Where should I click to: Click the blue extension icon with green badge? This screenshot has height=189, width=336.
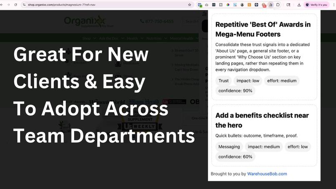pyautogui.click(x=200, y=5)
